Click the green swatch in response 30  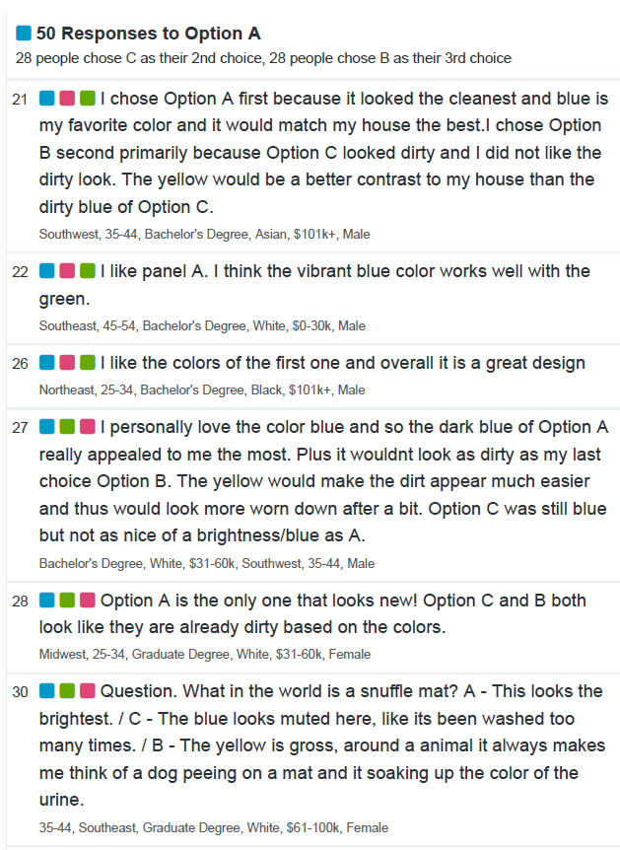[67, 691]
